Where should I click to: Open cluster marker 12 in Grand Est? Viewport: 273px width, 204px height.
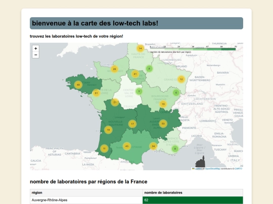[x=181, y=79]
